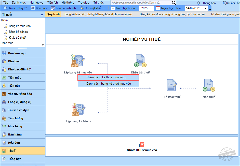240x166 pixels.
Task: Open the Báo cáo reports tool
Action: coord(38,8)
